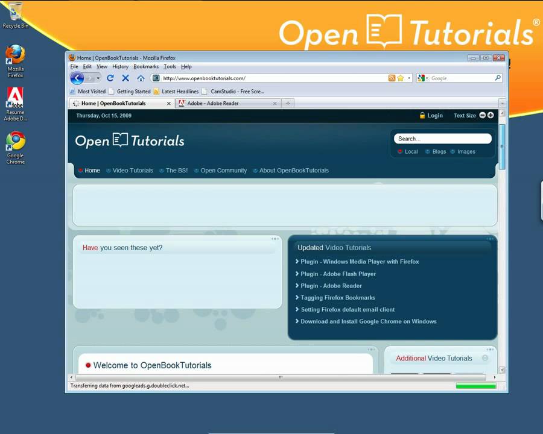Click the OpenTutorials site logo
Viewport: 543px width, 434px height.
pos(130,140)
